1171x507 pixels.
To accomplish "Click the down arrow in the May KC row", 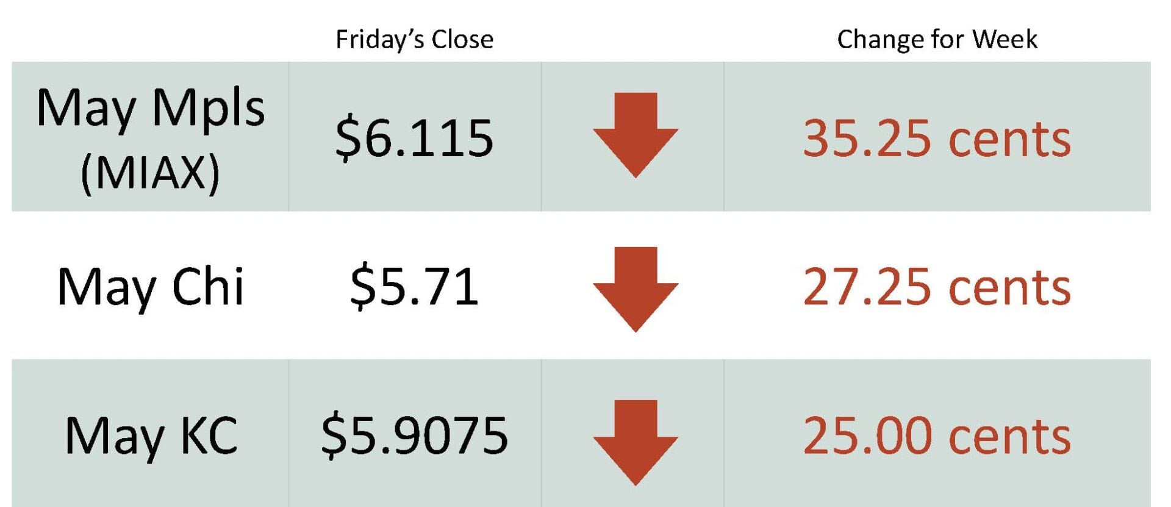I will [636, 442].
